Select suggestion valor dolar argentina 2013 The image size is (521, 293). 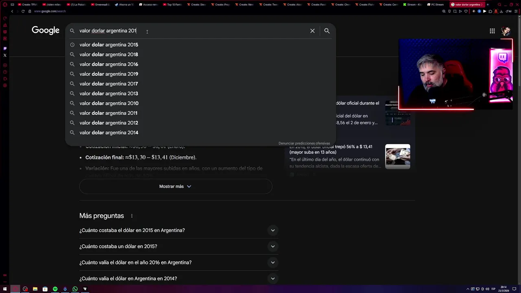pyautogui.click(x=200, y=94)
